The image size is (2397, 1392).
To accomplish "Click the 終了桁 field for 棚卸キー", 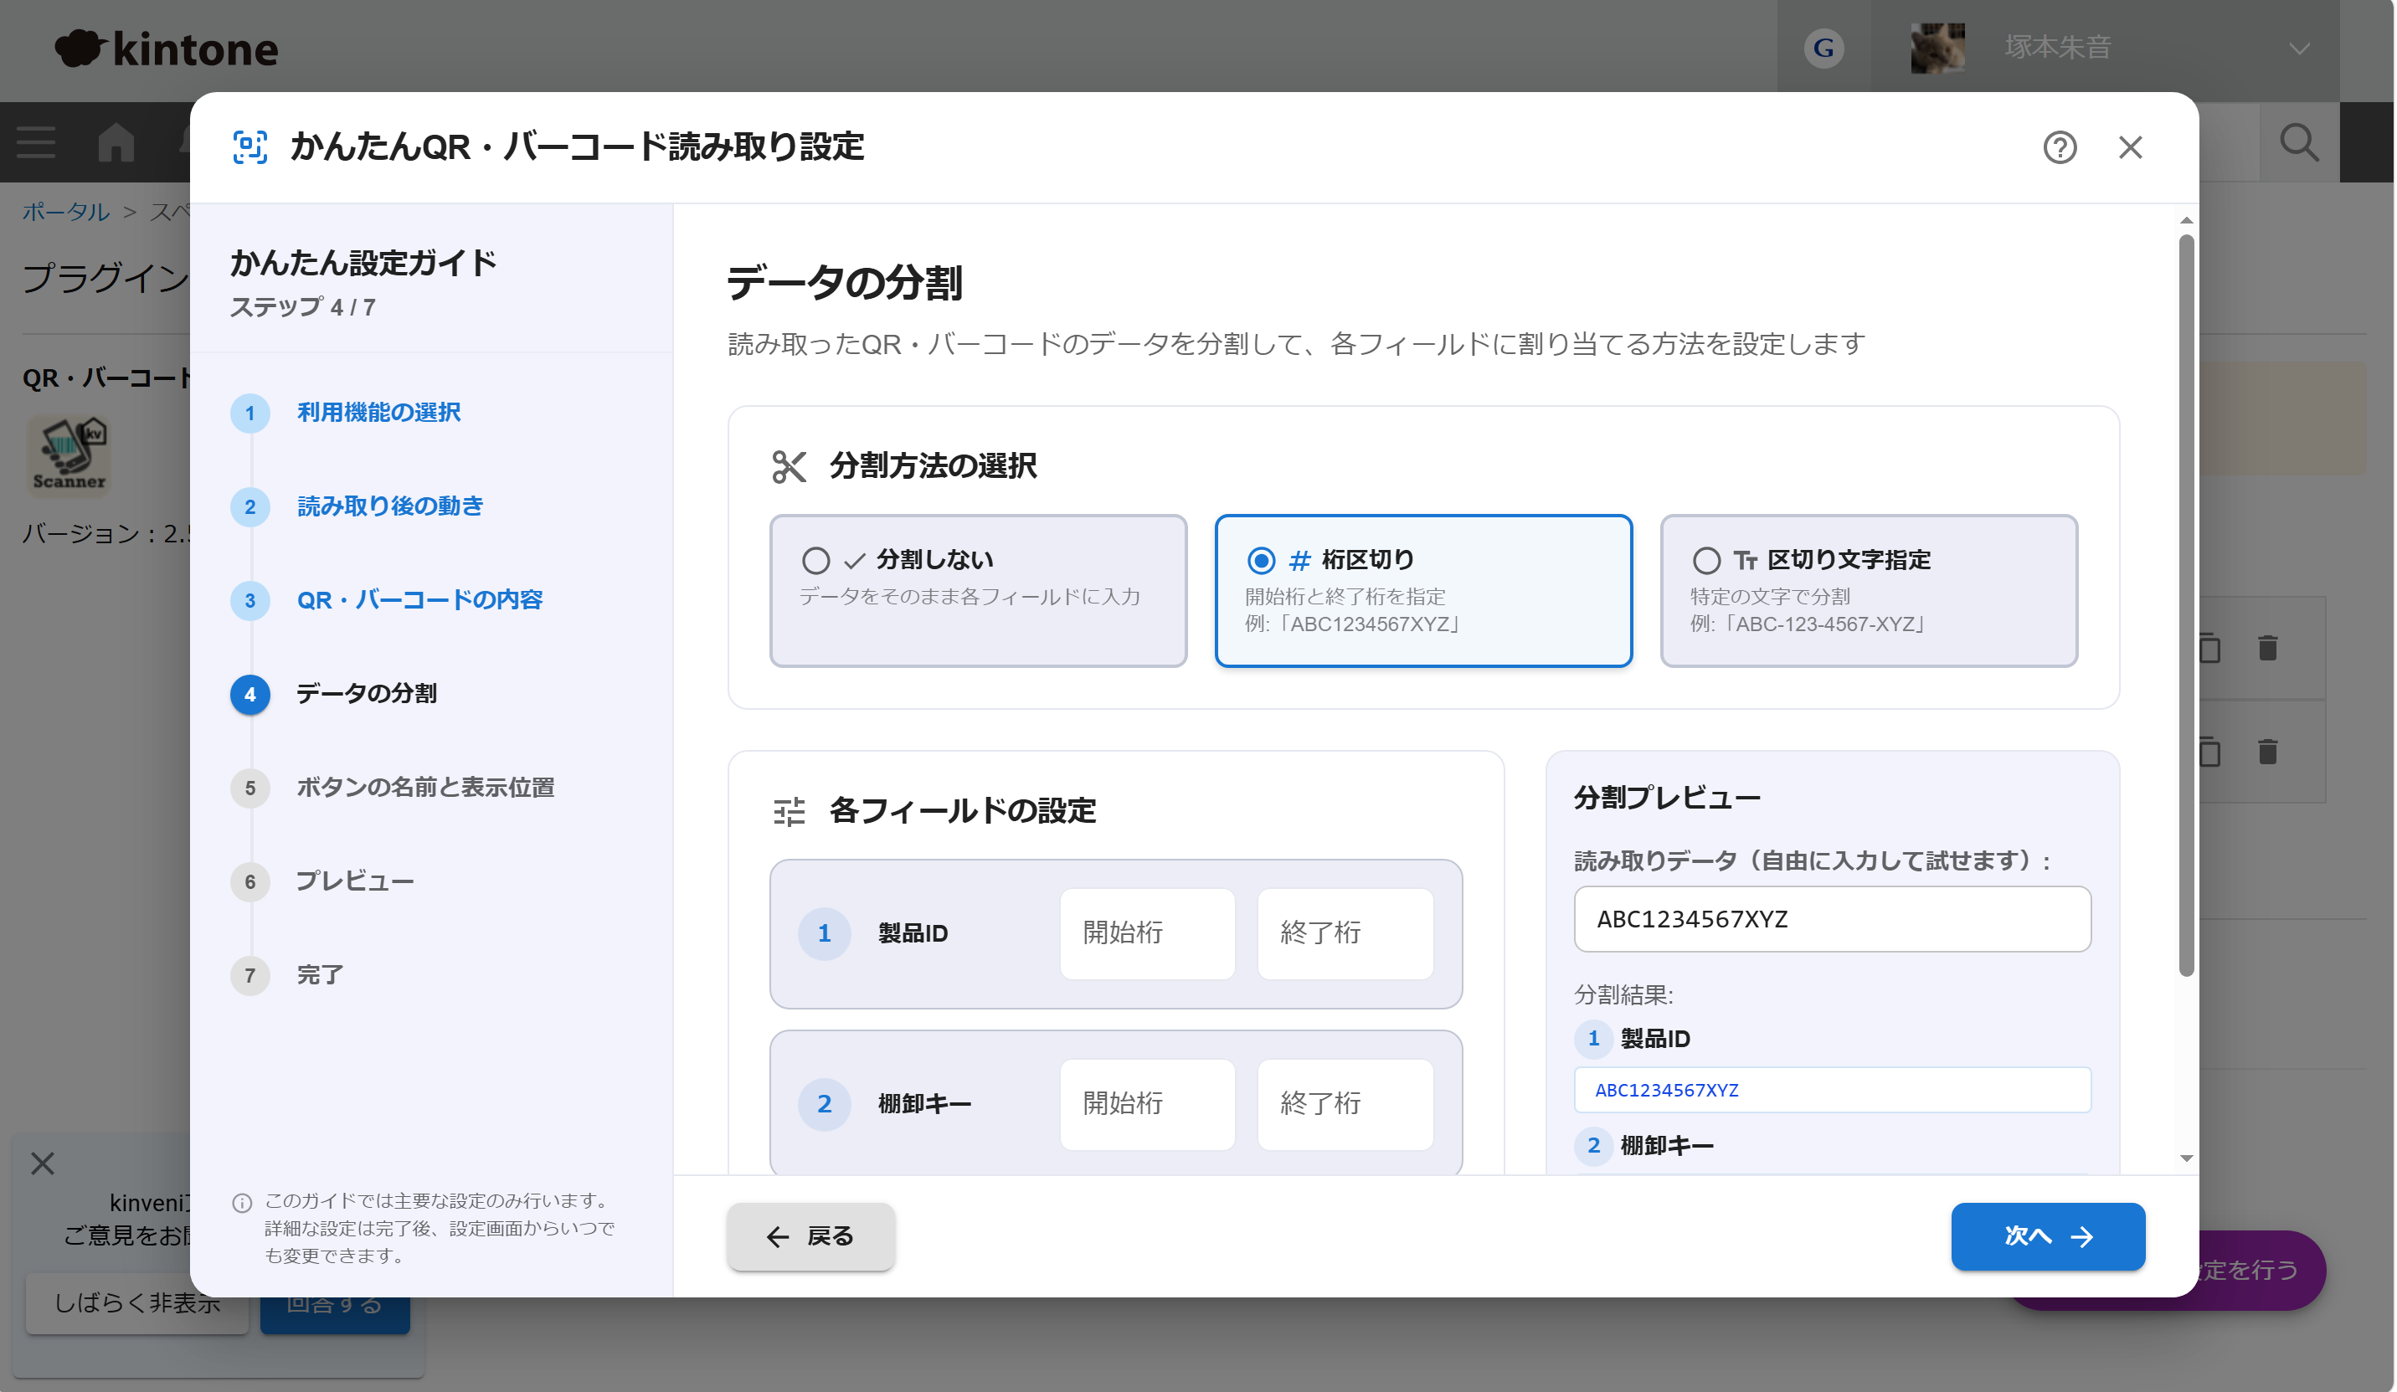I will pos(1345,1104).
